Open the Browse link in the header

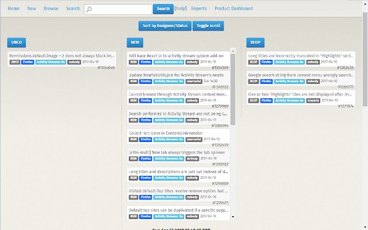coord(51,9)
